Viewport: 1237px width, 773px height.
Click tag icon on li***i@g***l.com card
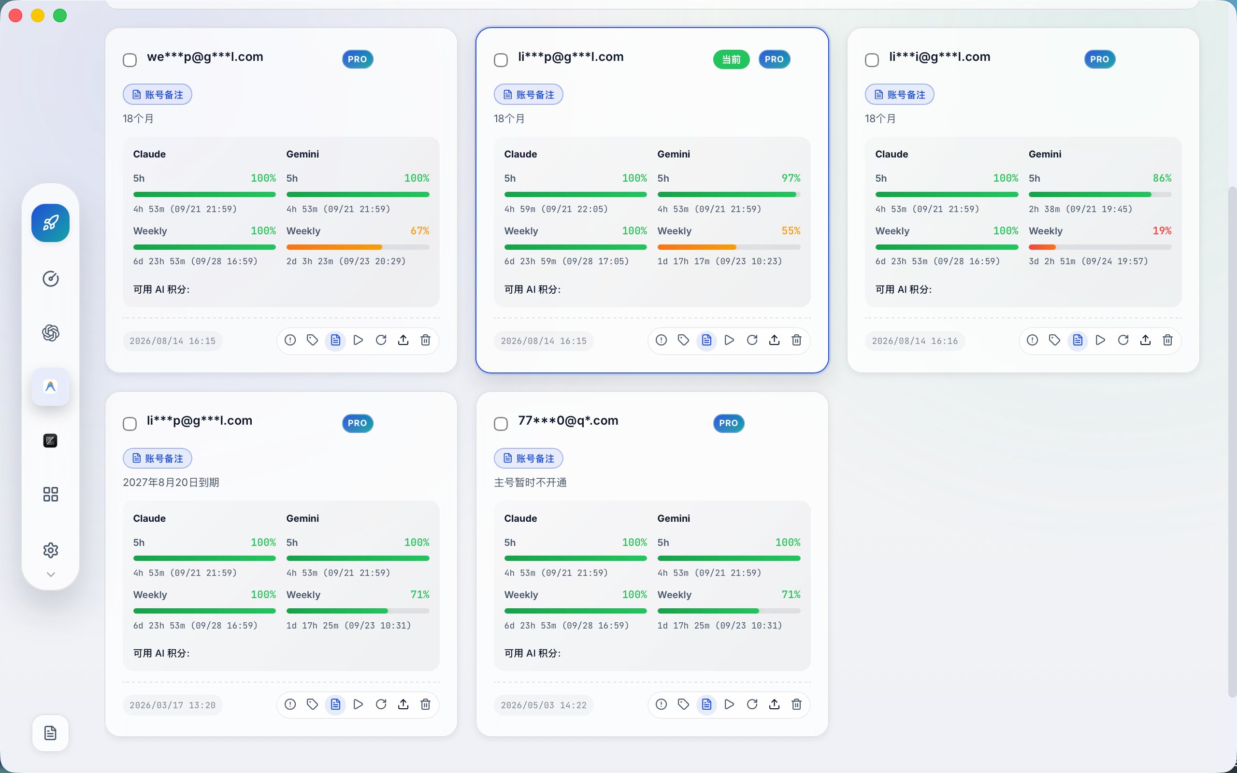[x=1054, y=341]
